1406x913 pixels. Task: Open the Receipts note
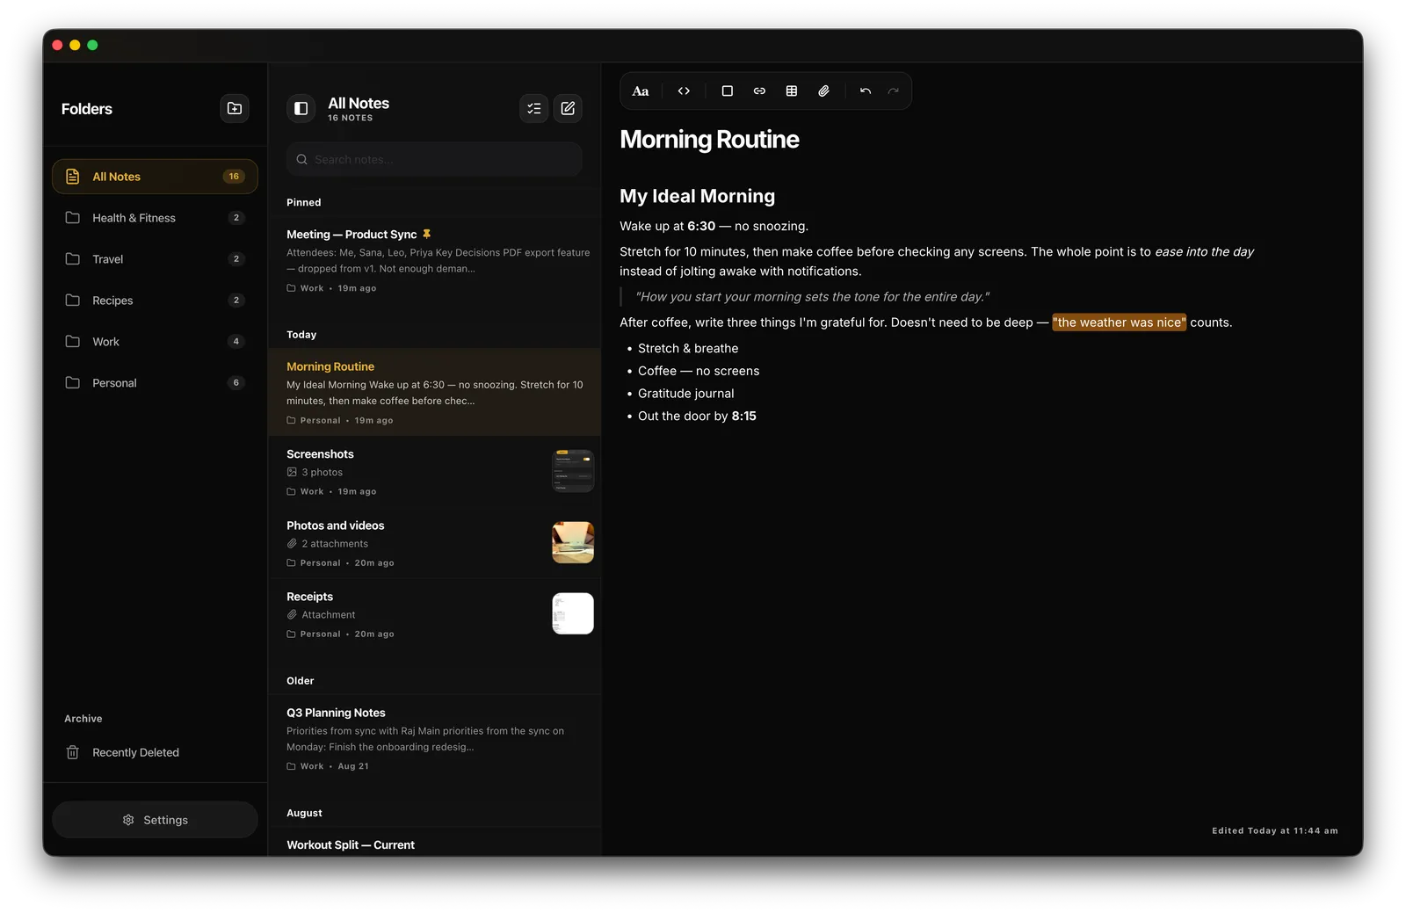pyautogui.click(x=434, y=614)
